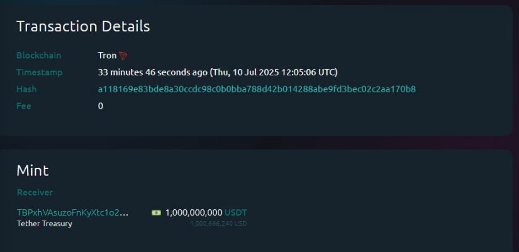Click the 1,000,666,240 USD value text
Screen dimensions: 519x252
coord(218,224)
